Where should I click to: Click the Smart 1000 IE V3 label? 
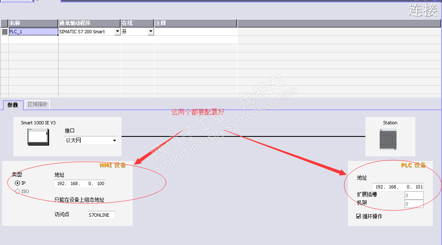click(x=38, y=123)
